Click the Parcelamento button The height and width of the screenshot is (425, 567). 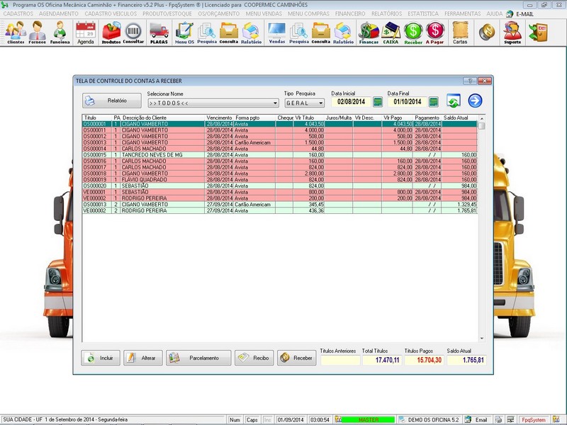(198, 358)
